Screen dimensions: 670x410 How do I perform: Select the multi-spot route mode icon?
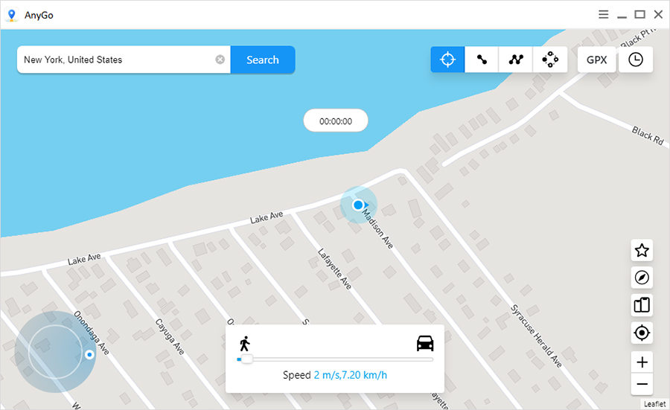click(516, 60)
